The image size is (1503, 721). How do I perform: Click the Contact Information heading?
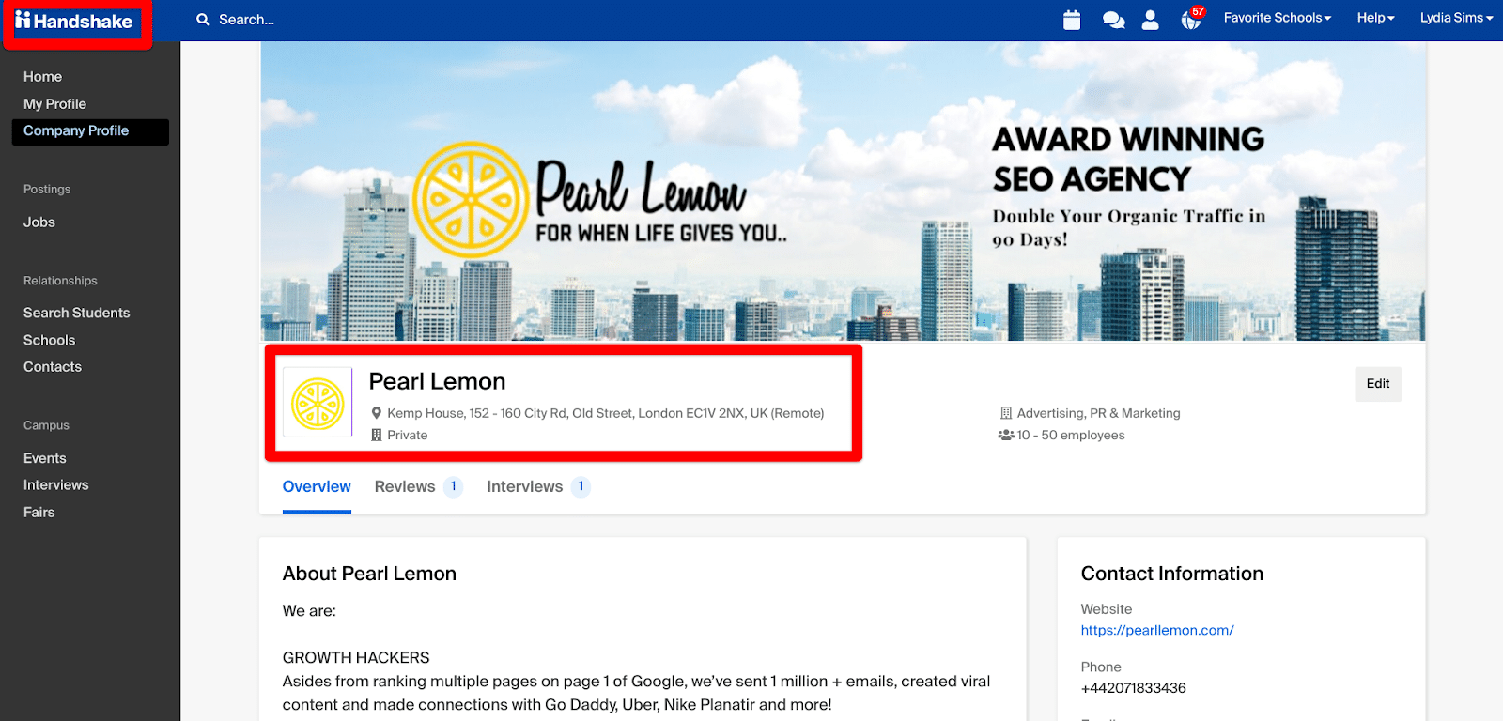(1172, 574)
